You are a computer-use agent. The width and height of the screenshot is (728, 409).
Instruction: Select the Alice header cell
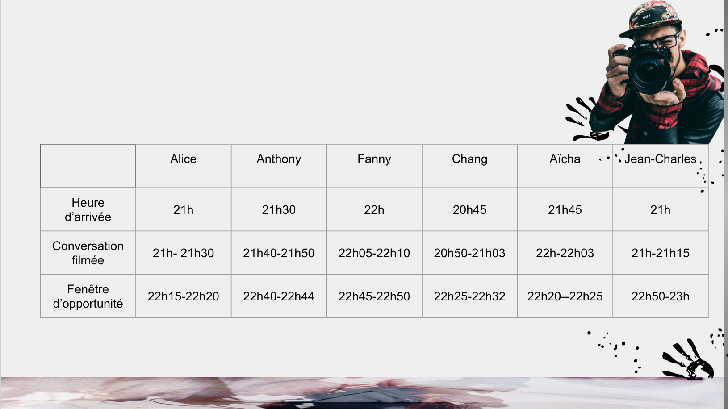184,166
